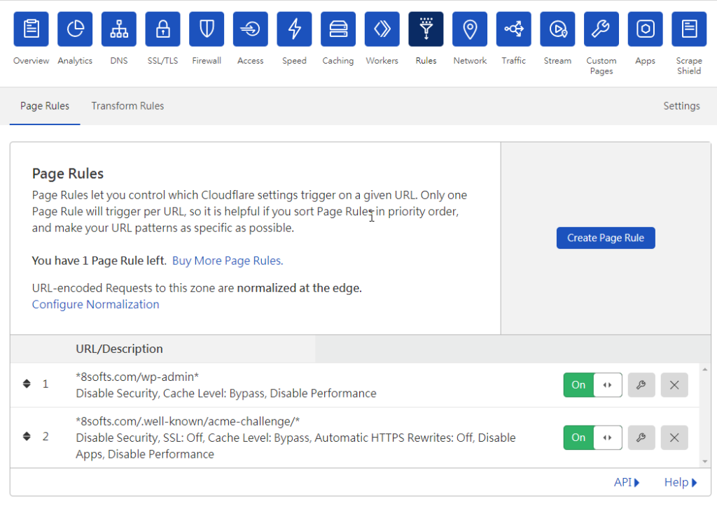Select the SSL/TLS shield icon
This screenshot has height=506, width=717.
click(x=162, y=29)
